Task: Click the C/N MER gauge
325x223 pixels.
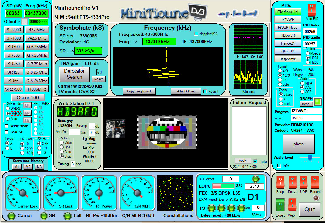Action: (137, 193)
